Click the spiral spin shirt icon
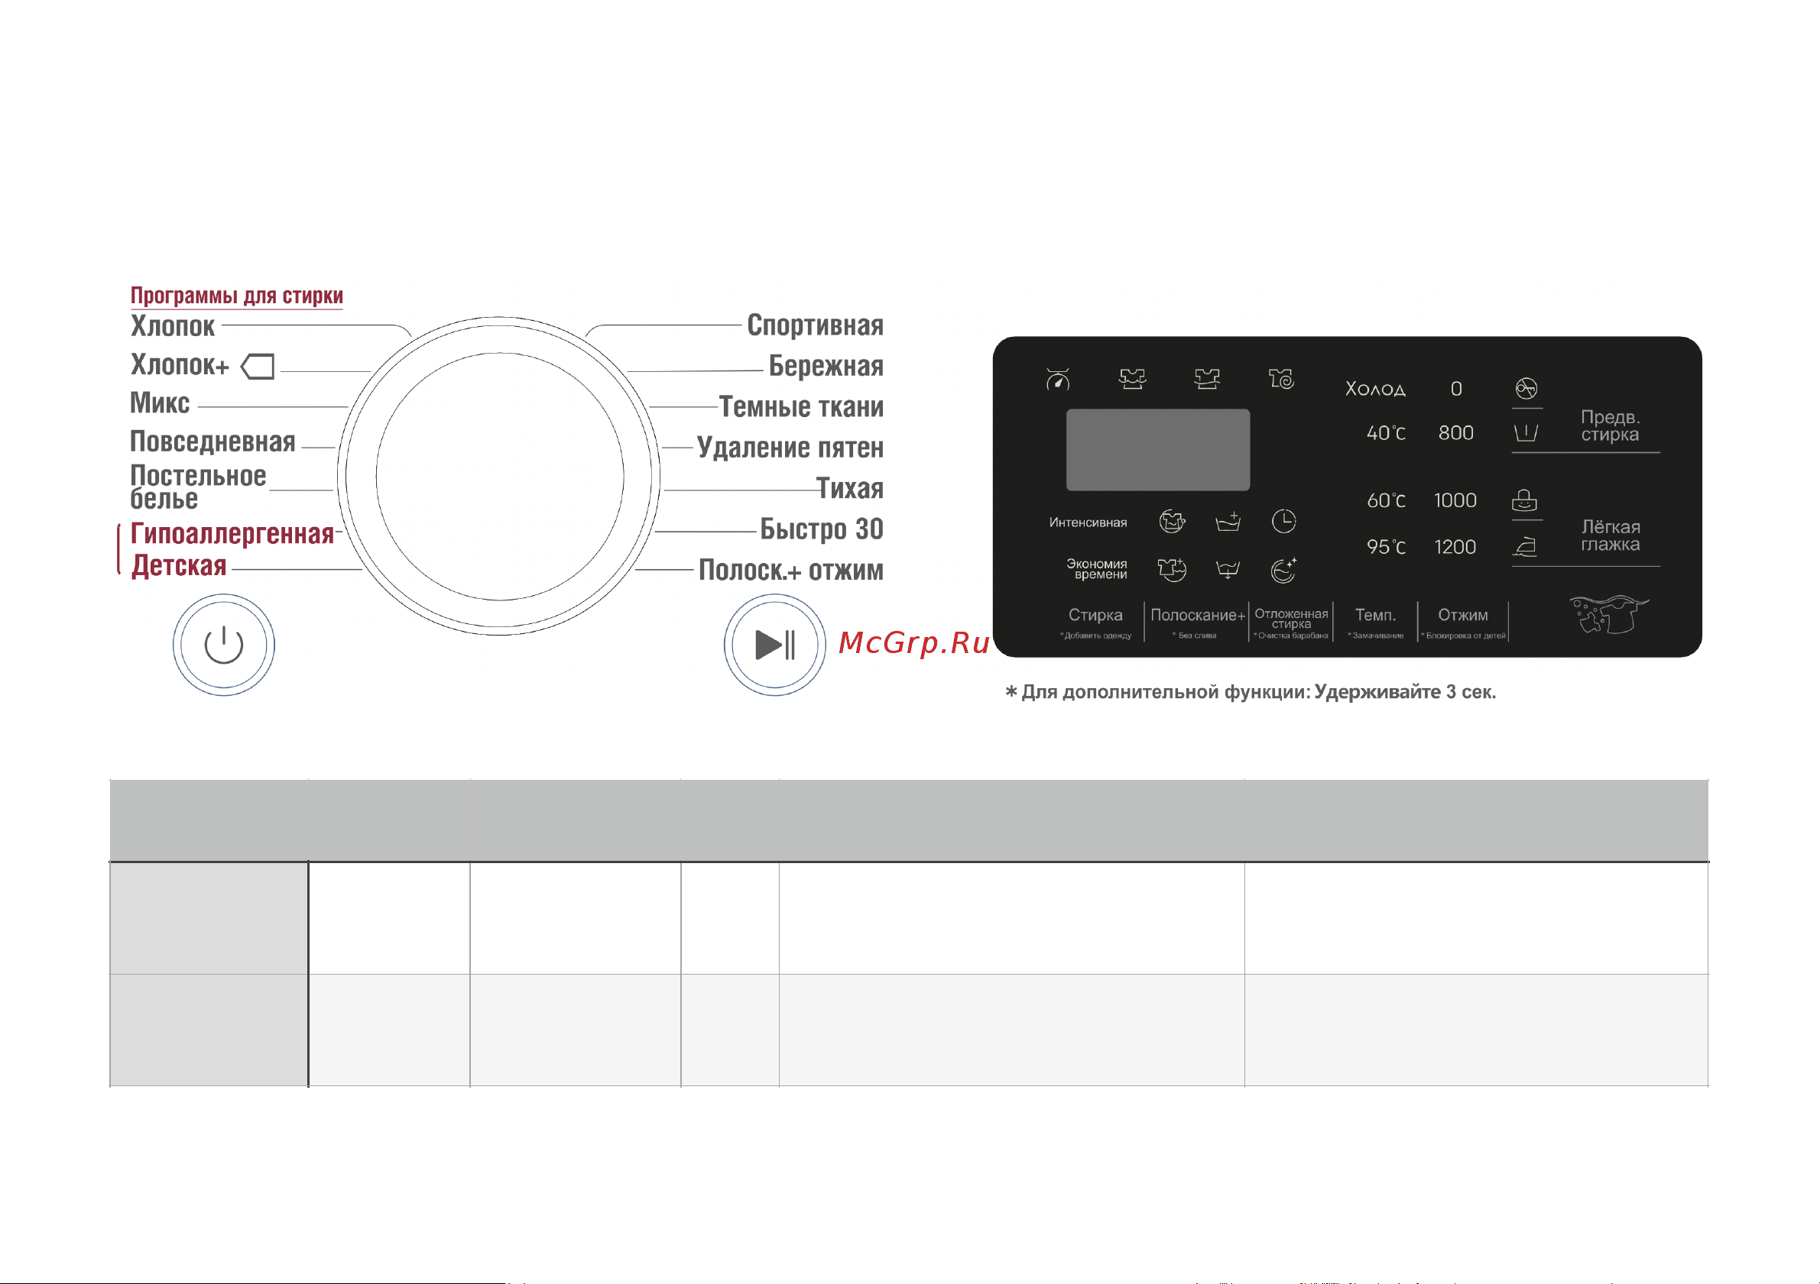 tap(1281, 379)
